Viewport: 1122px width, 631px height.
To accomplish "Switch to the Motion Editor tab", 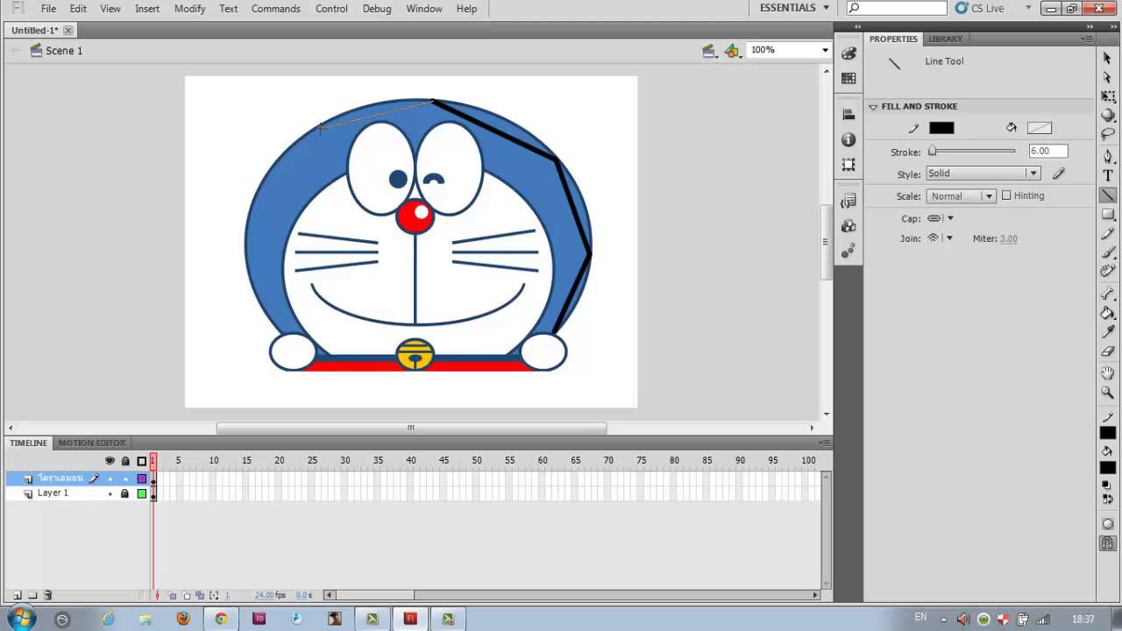I will click(x=92, y=443).
